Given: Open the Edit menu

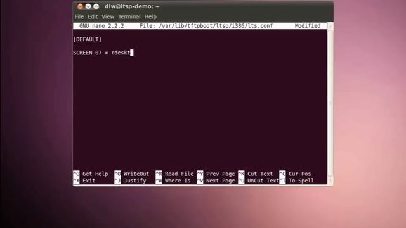Looking at the screenshot, I should coord(93,17).
